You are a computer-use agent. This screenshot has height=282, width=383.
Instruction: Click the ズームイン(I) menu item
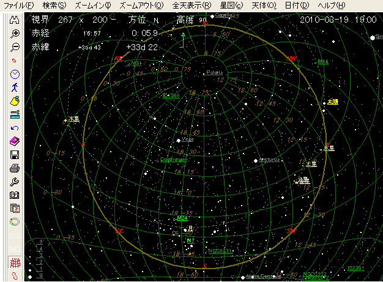pos(93,6)
